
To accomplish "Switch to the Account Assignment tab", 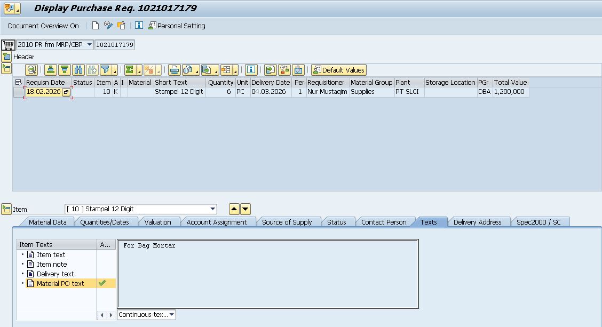I will (216, 222).
